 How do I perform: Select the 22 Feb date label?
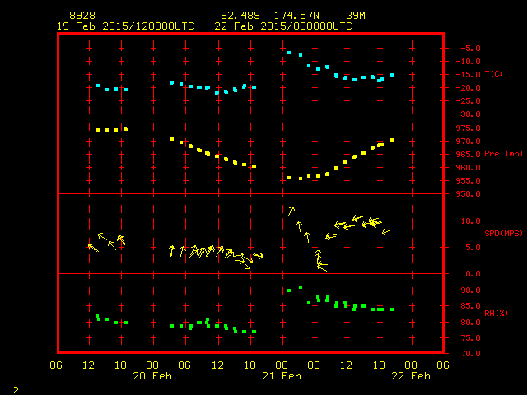[x=411, y=375]
